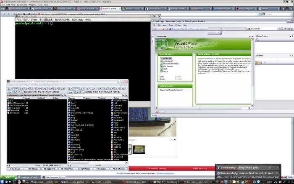The image size is (294, 184).
Task: Select MySql.Data dll file in left panel
Action: [x=18, y=108]
